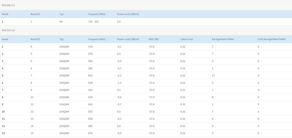Click the 4K type cell in DOCSIS 3.1
Image resolution: width=292 pixels, height=138 pixels.
pyautogui.click(x=61, y=22)
